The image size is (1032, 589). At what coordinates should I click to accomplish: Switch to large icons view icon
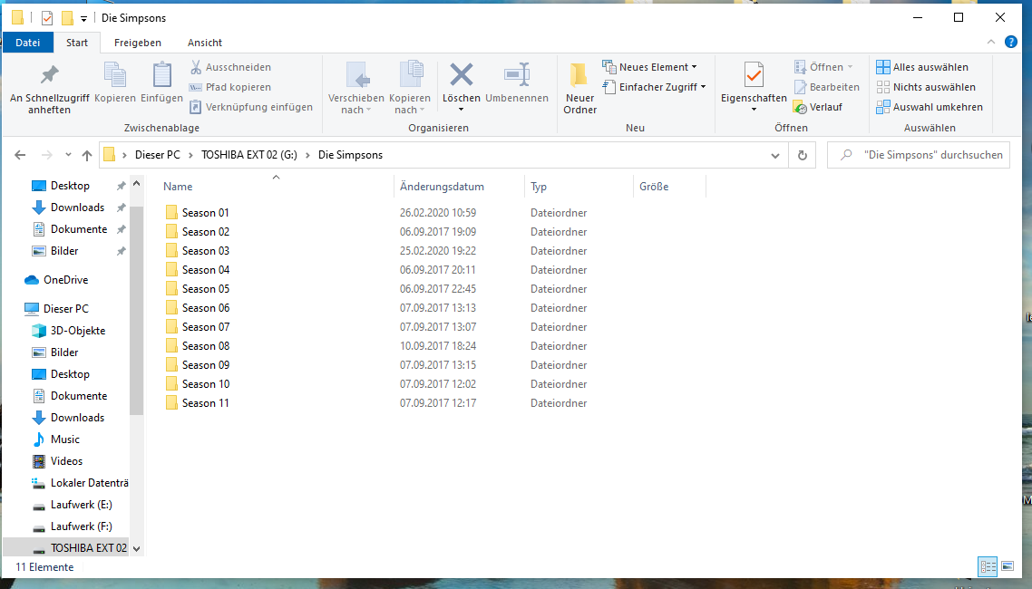click(x=1008, y=566)
